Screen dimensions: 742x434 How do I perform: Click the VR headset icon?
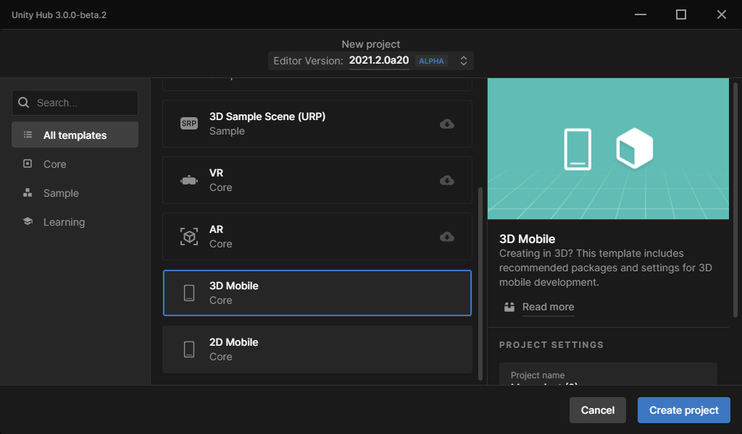tap(189, 179)
